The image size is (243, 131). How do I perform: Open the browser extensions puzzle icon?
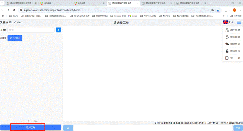[x=226, y=10]
